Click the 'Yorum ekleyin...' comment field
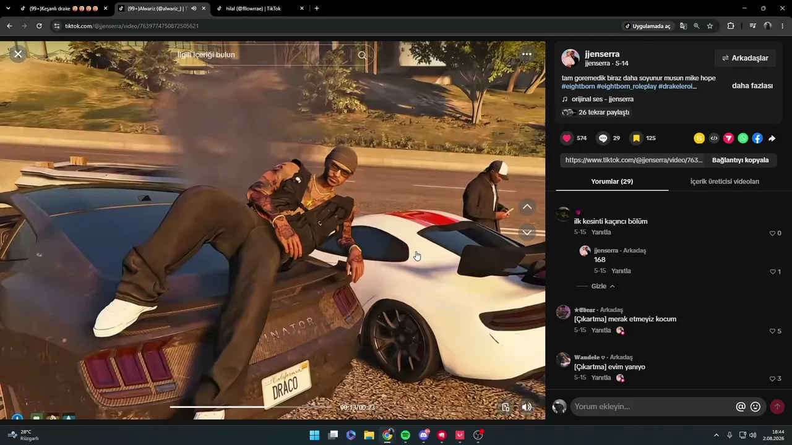Image resolution: width=792 pixels, height=445 pixels. tap(652, 407)
